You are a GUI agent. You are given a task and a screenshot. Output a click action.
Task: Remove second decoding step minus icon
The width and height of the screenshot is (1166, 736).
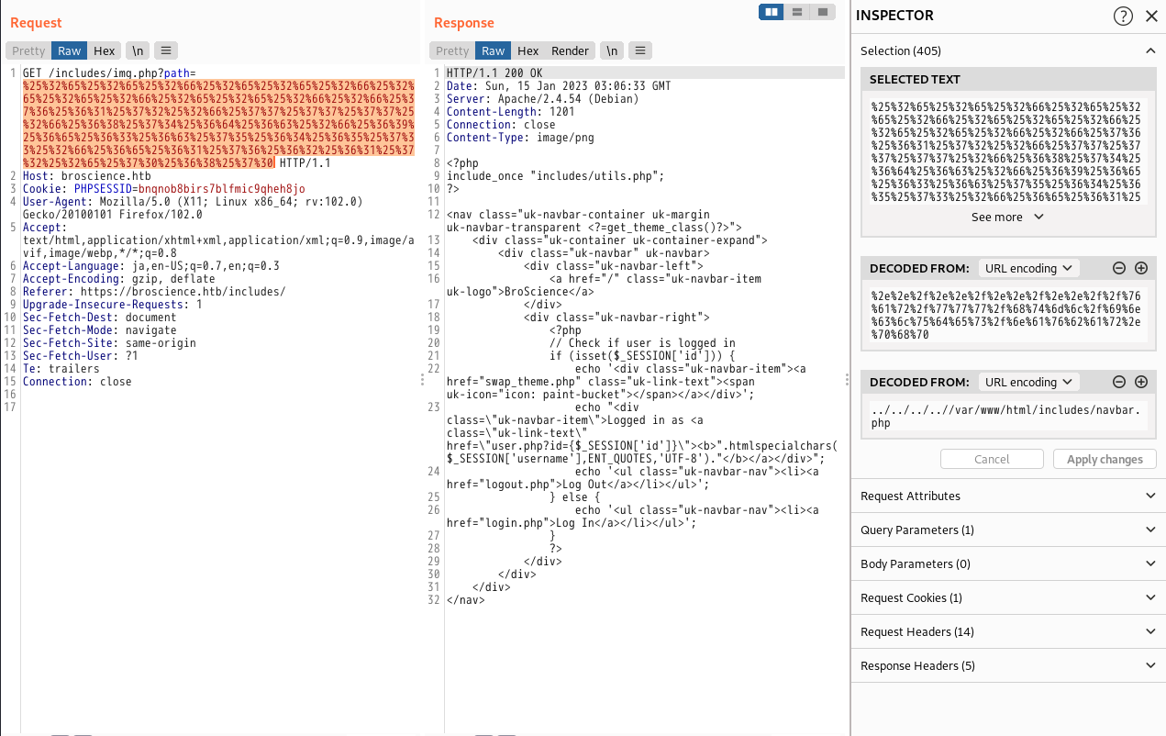[1119, 382]
